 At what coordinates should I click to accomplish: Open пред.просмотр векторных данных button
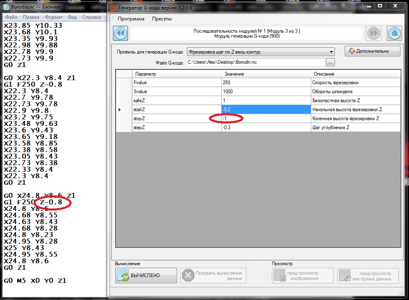(368, 276)
